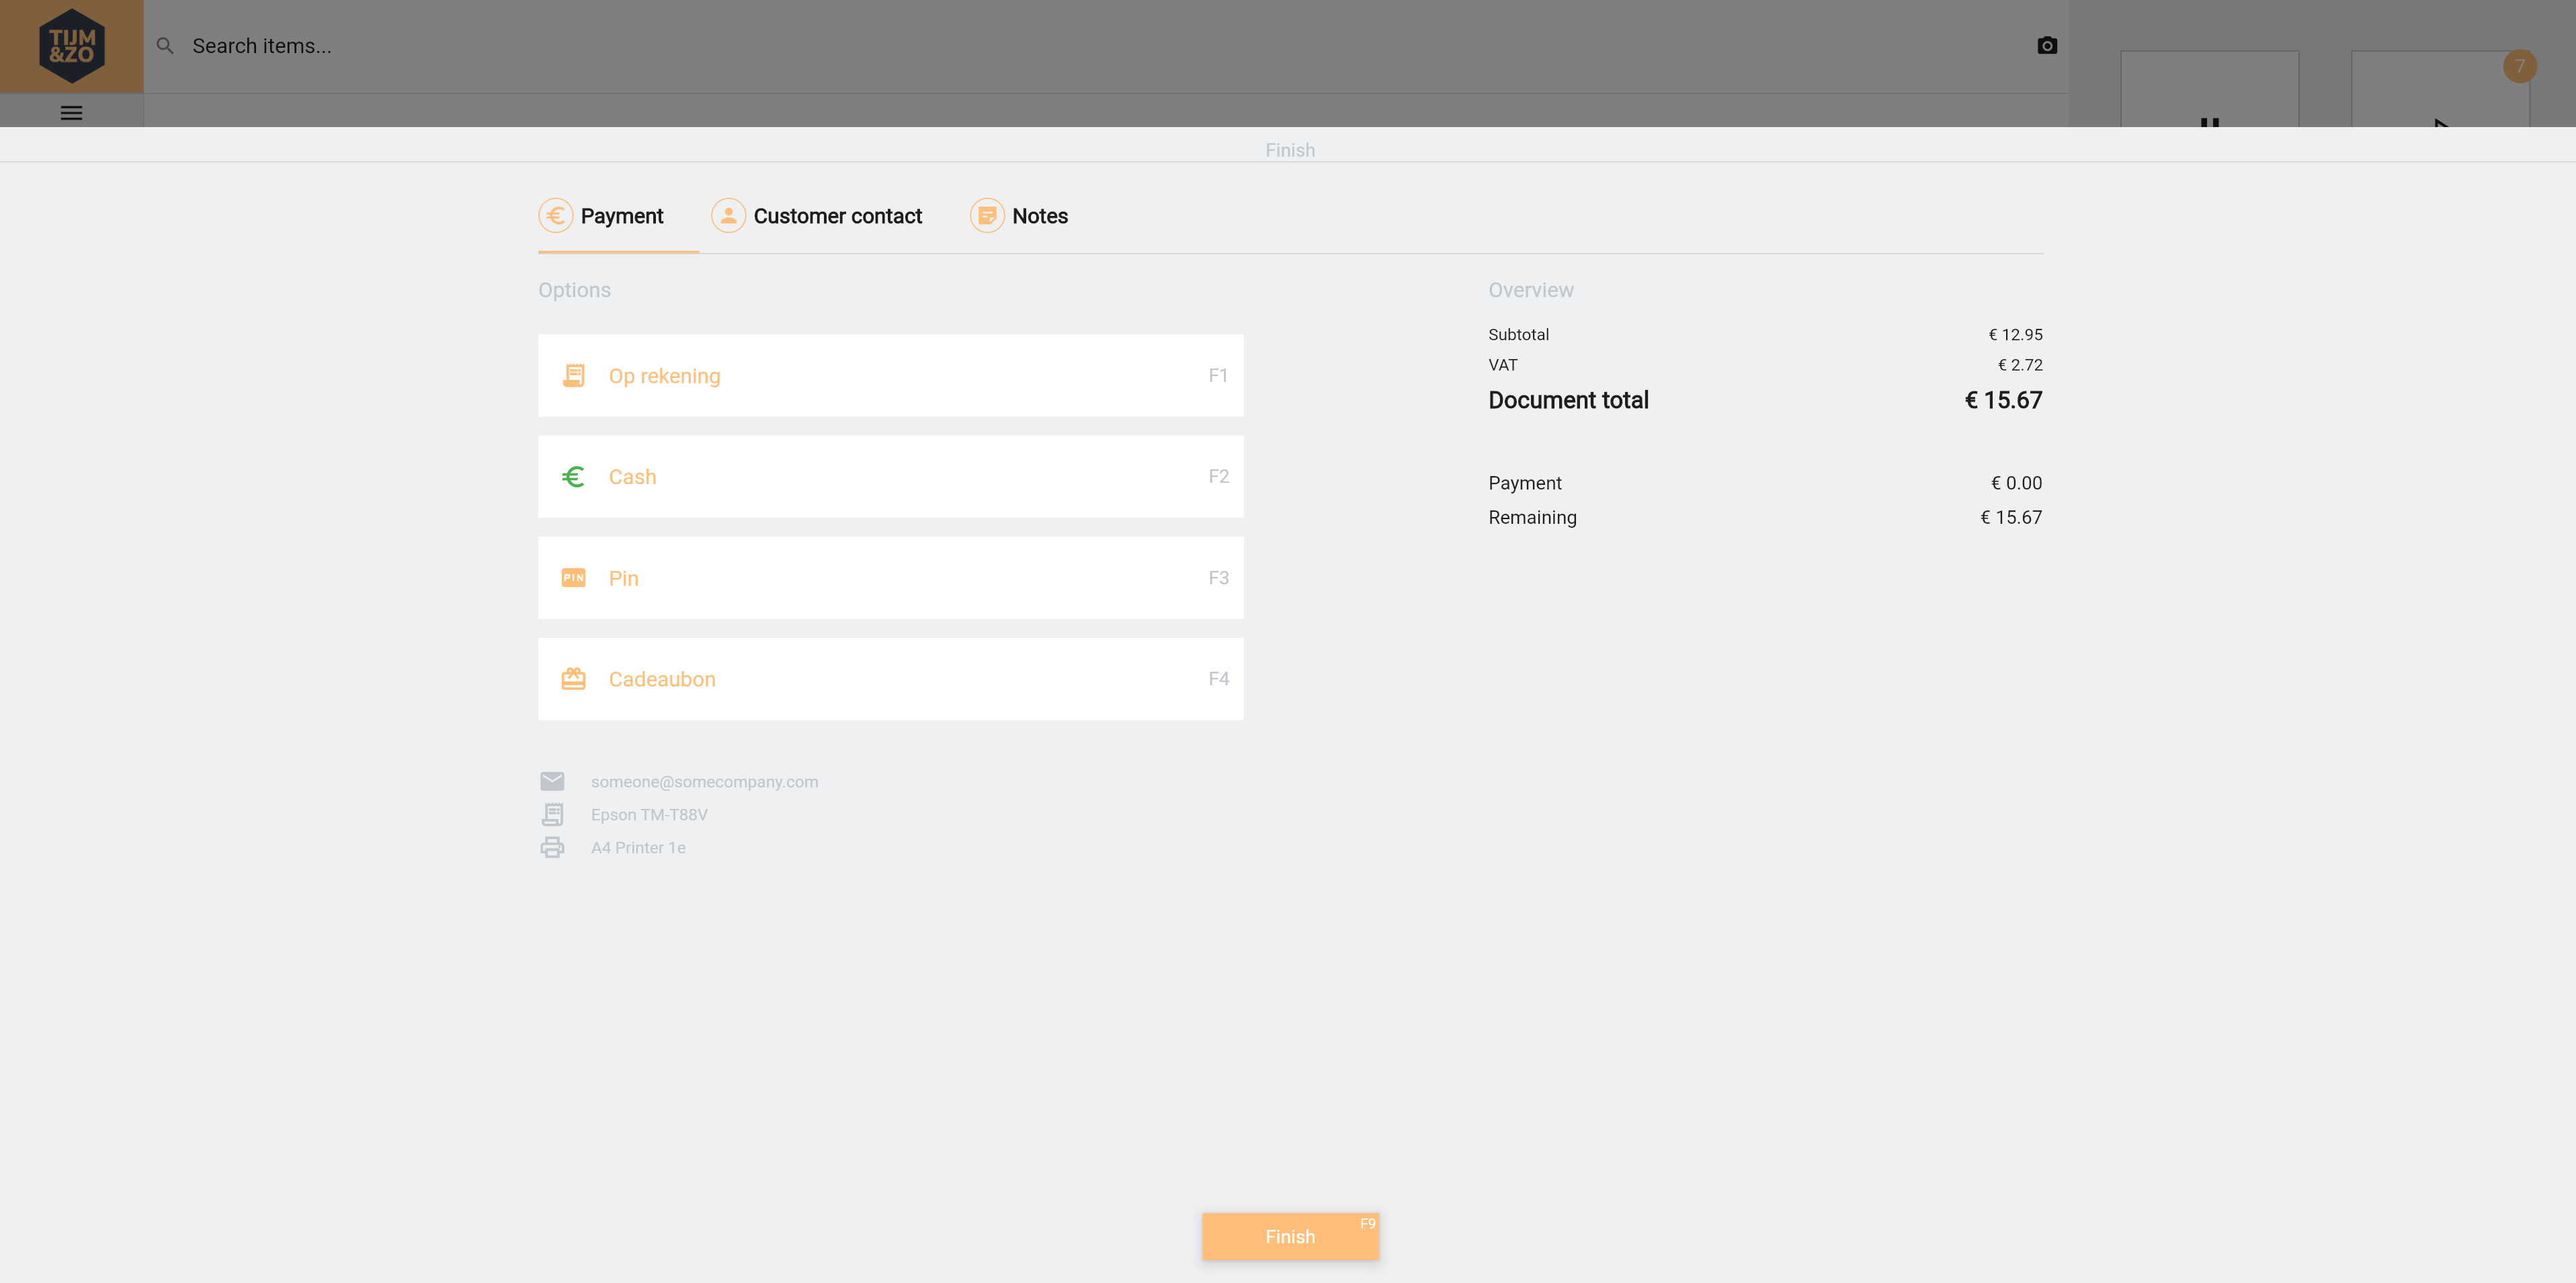
Task: Click the TIJM&ZO logo
Action: point(71,46)
